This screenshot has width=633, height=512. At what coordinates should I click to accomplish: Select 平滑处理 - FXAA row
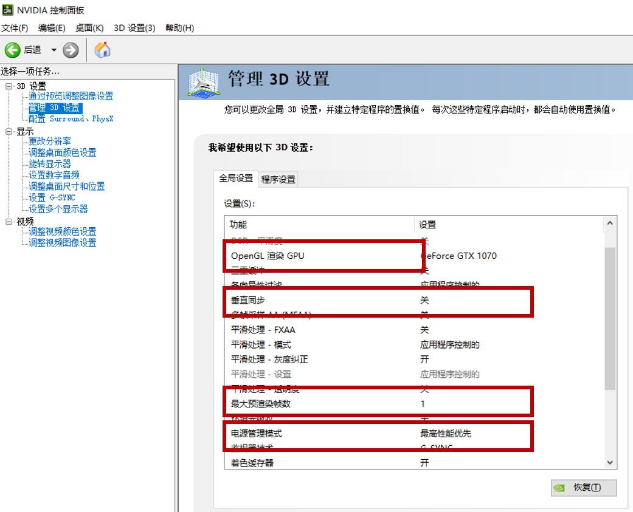click(414, 330)
